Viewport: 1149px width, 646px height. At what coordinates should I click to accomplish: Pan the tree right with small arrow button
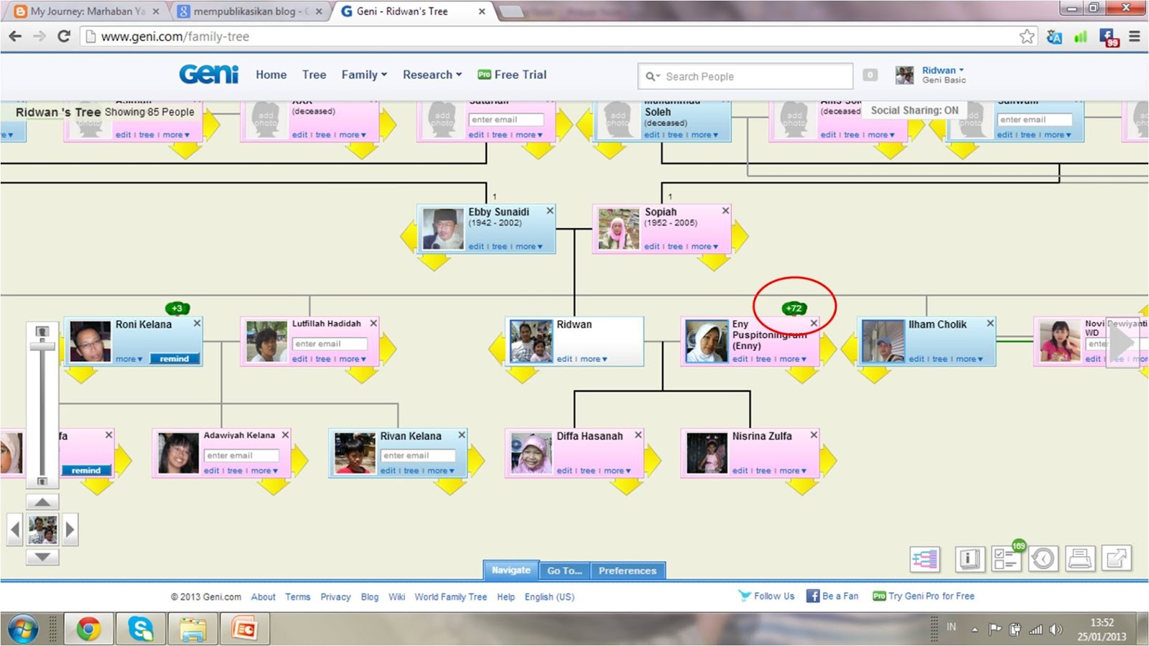[70, 530]
